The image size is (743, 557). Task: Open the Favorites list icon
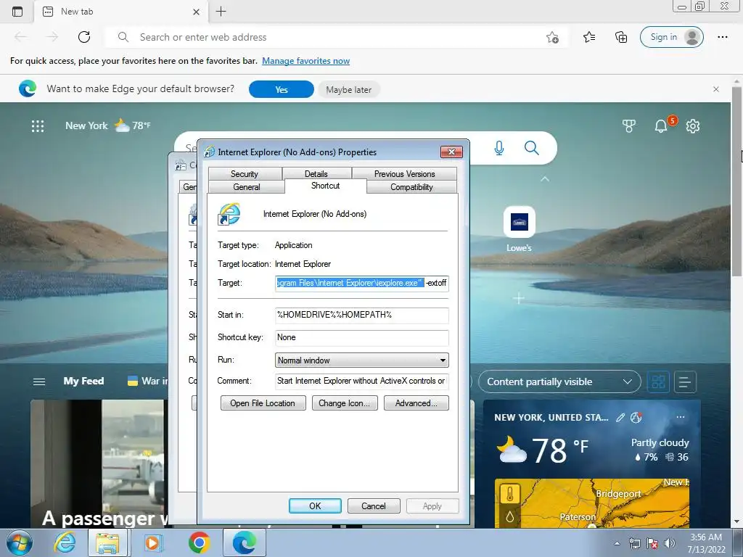point(589,37)
